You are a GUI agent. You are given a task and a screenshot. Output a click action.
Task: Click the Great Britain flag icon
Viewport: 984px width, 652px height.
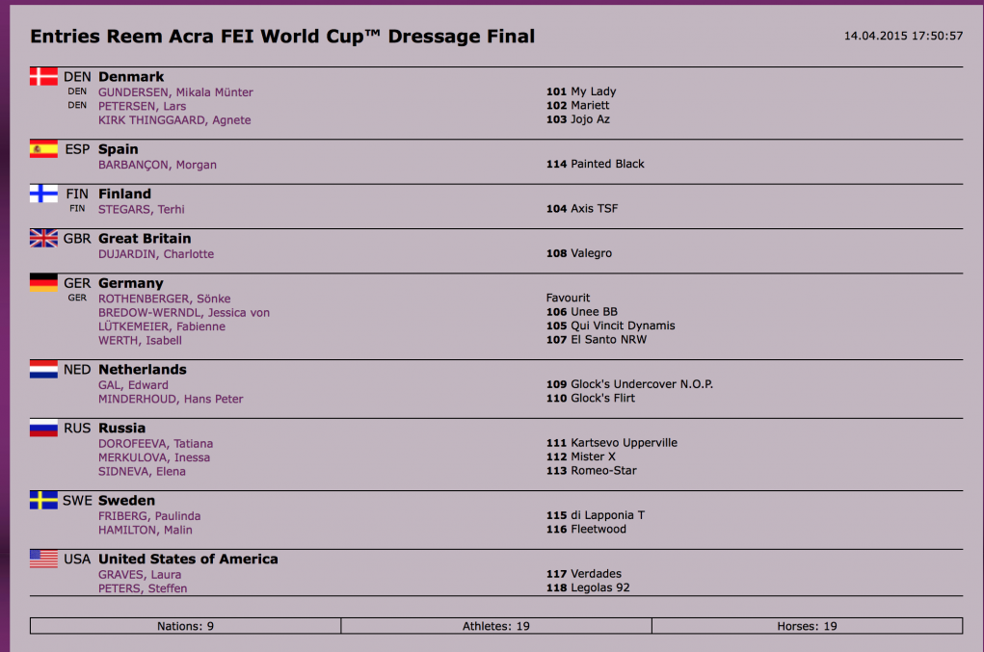pos(43,239)
